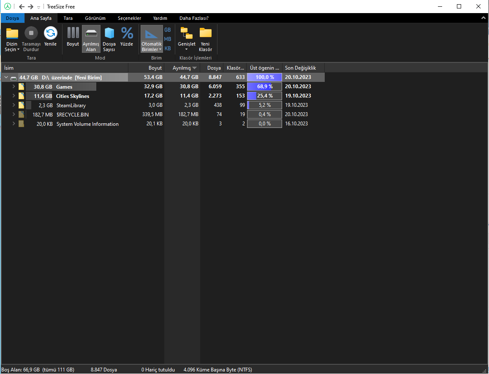Open the Yardım ribbon tab

coord(160,18)
